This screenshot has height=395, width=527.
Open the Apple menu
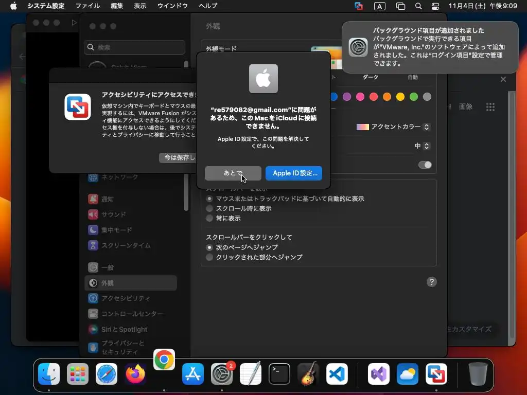point(13,6)
